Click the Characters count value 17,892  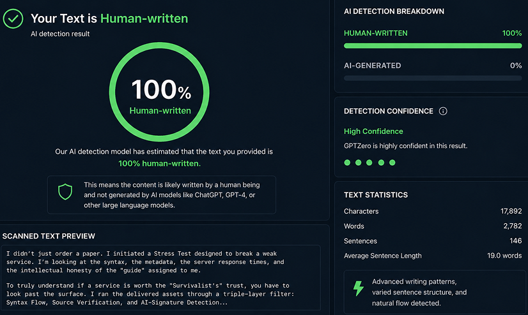coord(511,211)
